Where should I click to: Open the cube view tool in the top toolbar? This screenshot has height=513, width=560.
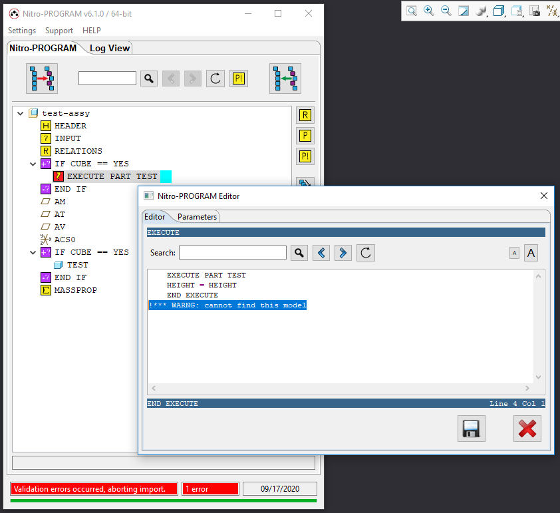tap(499, 11)
